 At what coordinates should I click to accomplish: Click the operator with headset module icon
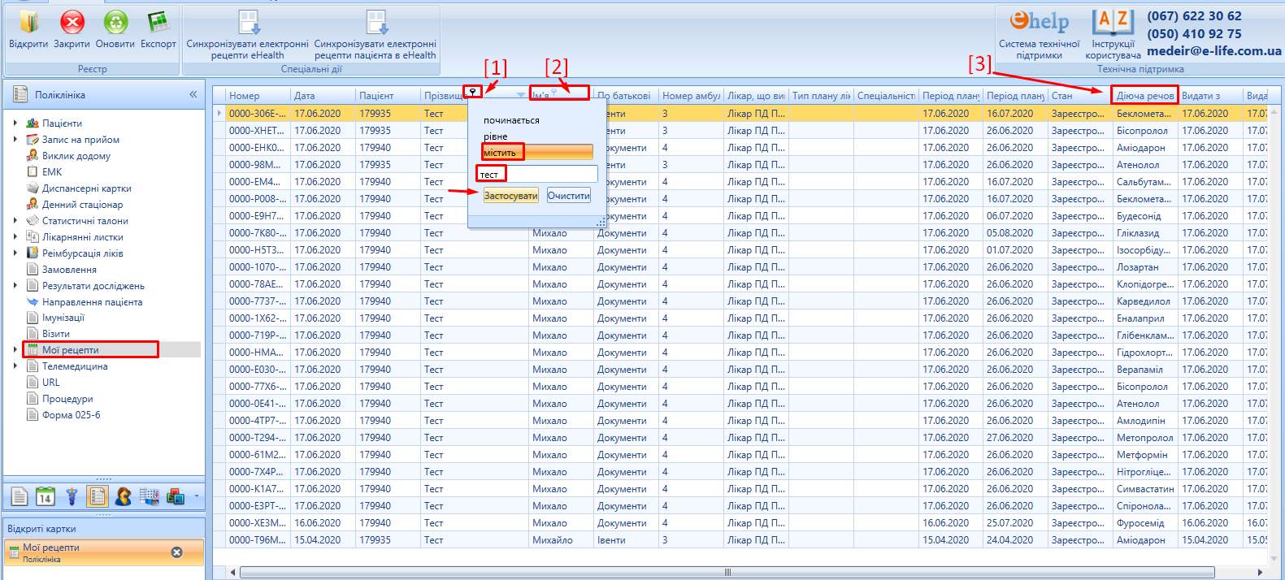pyautogui.click(x=124, y=496)
